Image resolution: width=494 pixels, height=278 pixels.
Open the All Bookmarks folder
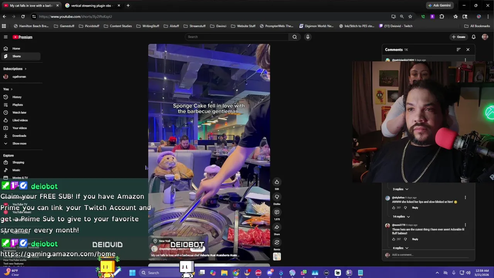click(x=477, y=26)
